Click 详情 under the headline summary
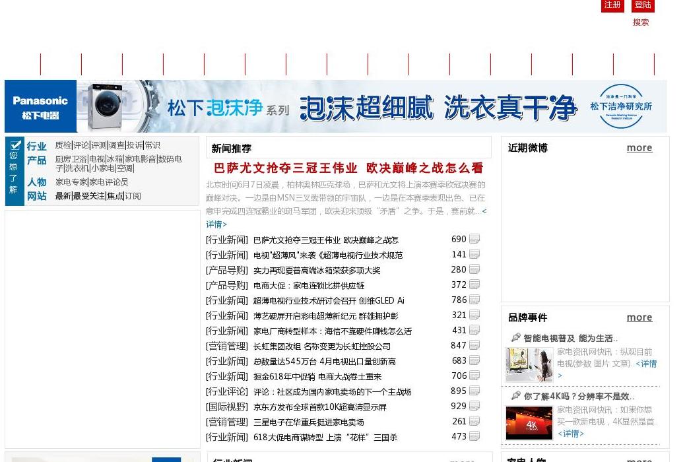Viewport: 687px width, 462px height. click(216, 224)
